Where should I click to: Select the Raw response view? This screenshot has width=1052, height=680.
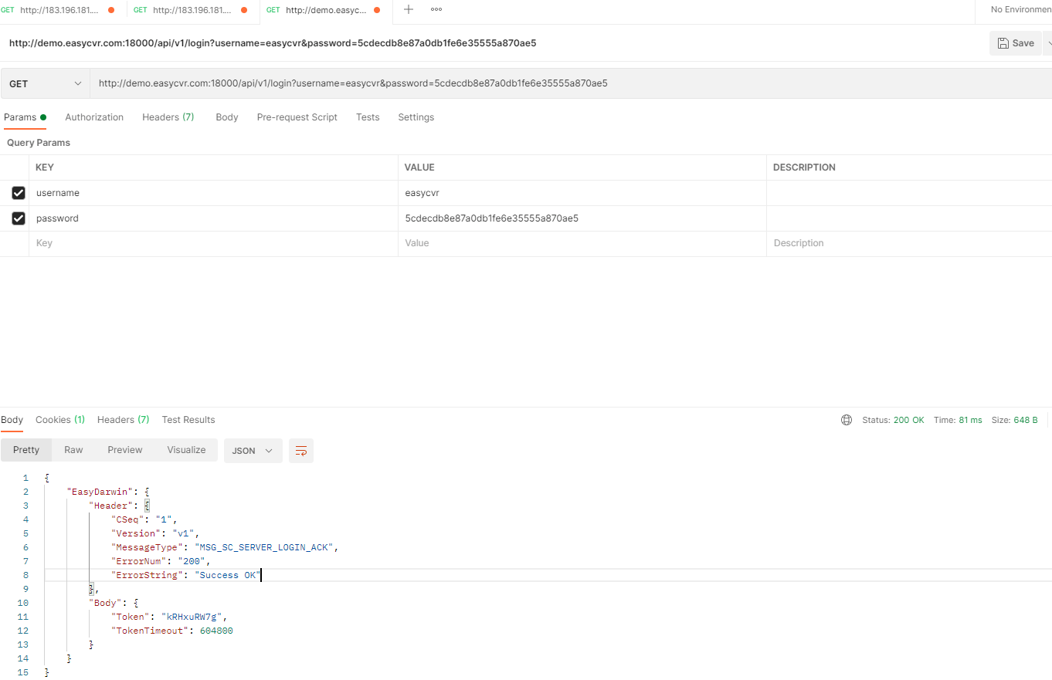pos(73,450)
